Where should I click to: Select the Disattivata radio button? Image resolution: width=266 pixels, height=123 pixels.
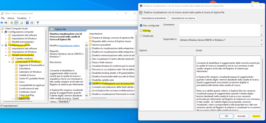[141, 36]
